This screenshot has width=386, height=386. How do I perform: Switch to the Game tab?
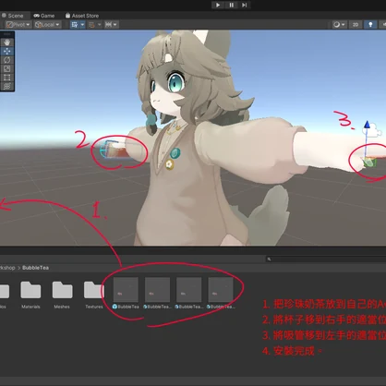coord(44,16)
